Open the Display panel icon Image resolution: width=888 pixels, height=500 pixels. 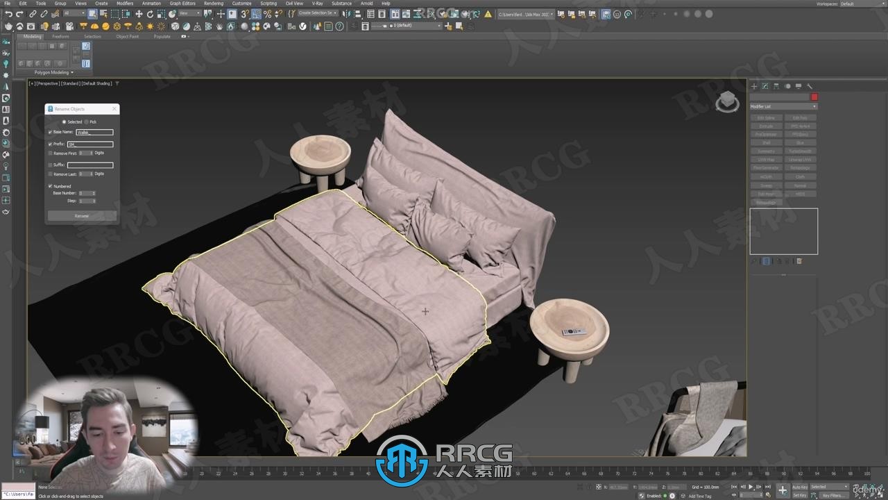(x=799, y=87)
